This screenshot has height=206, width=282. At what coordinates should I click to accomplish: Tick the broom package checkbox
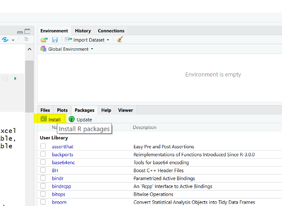click(x=43, y=202)
